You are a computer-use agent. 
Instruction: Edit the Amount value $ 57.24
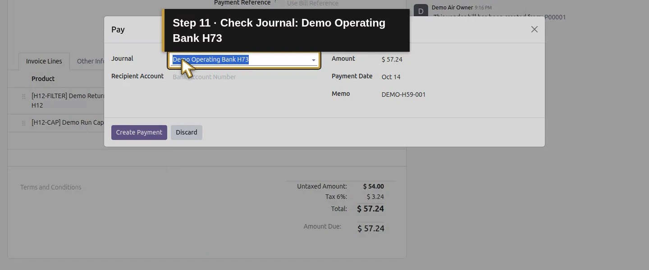[x=392, y=59]
